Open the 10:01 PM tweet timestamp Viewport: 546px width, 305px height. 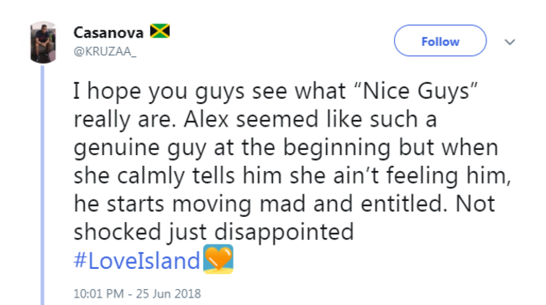[98, 294]
